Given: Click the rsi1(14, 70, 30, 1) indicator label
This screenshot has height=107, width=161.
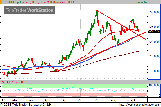Looking at the screenshot, I should click(x=12, y=82).
